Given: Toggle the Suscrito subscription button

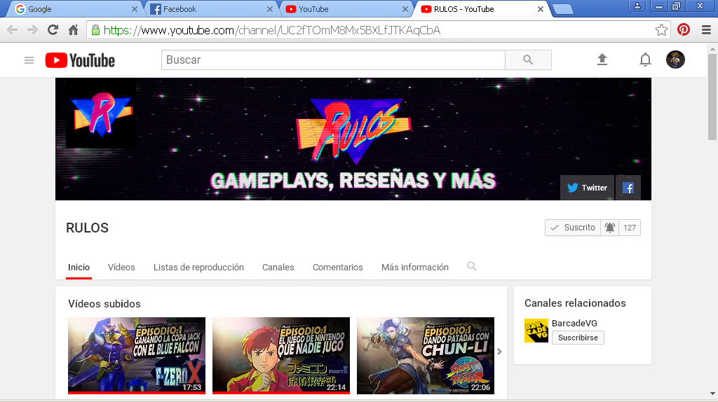Looking at the screenshot, I should [573, 228].
